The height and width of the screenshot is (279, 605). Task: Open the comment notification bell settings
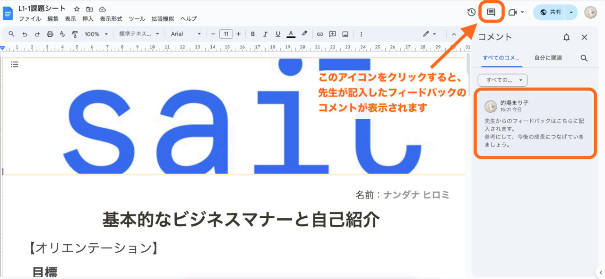[x=566, y=37]
